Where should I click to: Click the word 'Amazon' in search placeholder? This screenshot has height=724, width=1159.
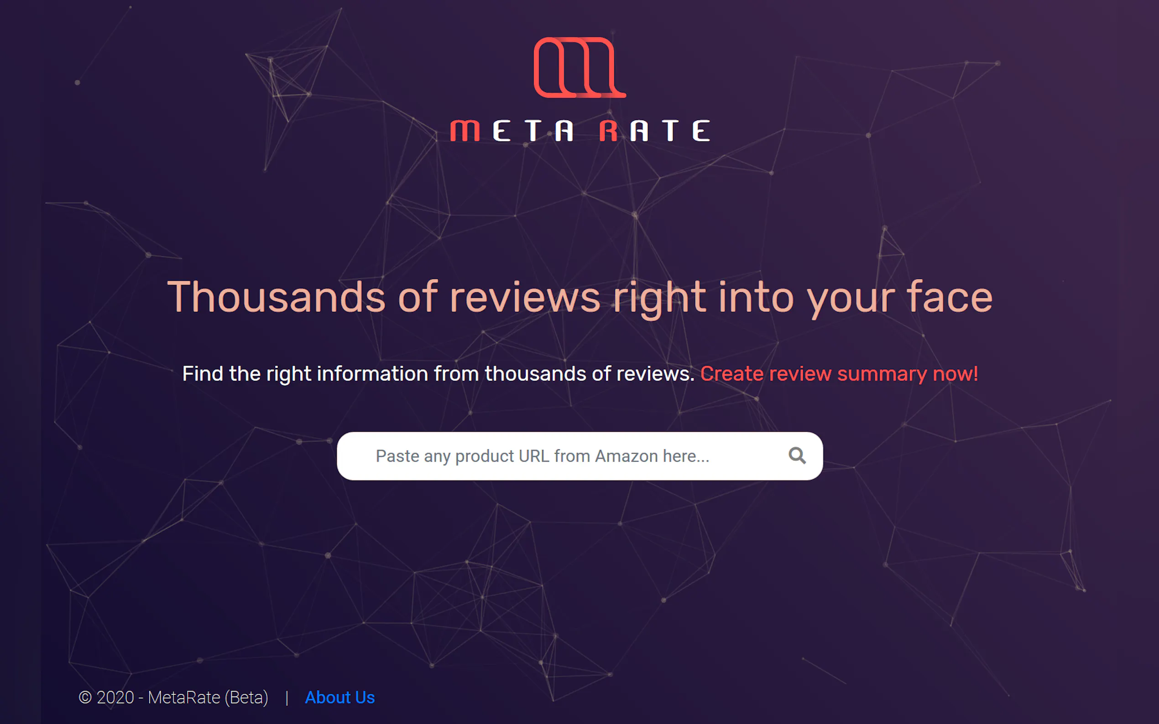(626, 456)
